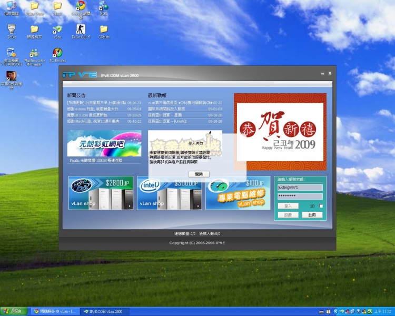The height and width of the screenshot is (316, 395).
Task: Open the 新資料夾 folder
Action: 35,32
